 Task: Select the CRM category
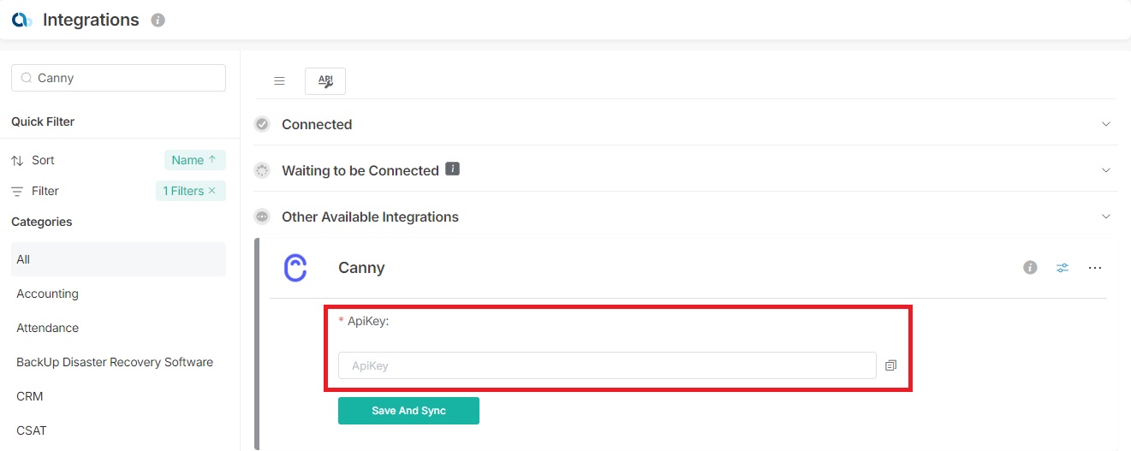[30, 396]
